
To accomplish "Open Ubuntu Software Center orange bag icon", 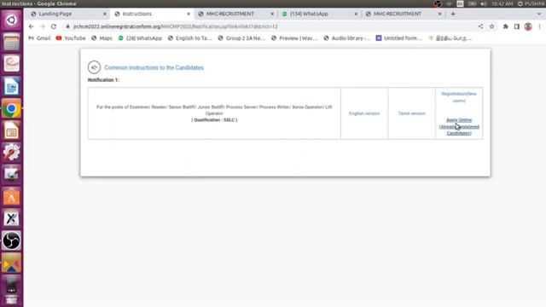I will (11, 197).
